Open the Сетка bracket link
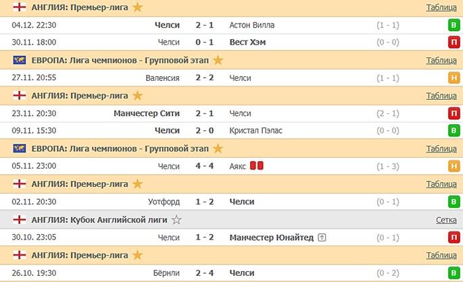The image size is (463, 282). [x=446, y=219]
